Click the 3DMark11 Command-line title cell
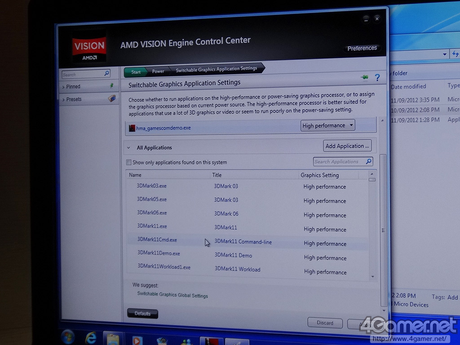This screenshot has height=345, width=460. [243, 242]
